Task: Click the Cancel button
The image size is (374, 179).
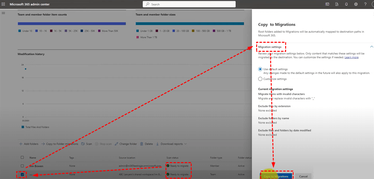Action: coord(303,176)
